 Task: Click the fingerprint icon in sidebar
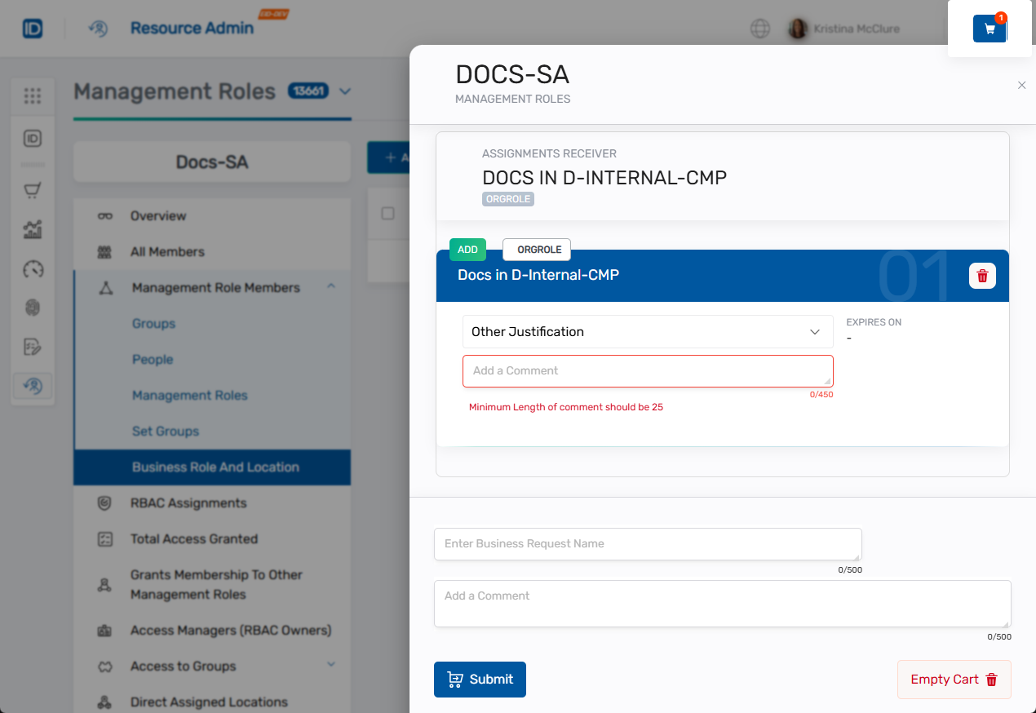click(x=33, y=308)
